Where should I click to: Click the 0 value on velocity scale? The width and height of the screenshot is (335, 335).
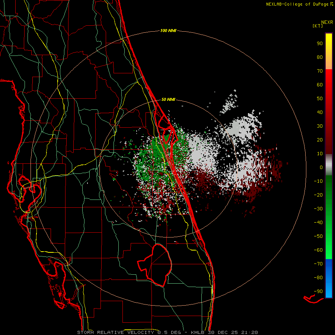coord(321,167)
